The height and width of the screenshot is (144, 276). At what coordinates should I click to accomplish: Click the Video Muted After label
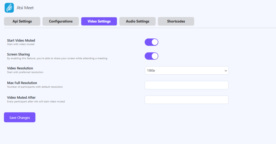pyautogui.click(x=21, y=97)
